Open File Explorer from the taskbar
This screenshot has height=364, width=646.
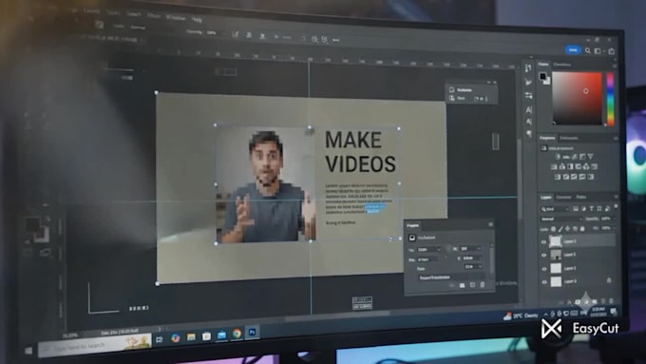191,336
